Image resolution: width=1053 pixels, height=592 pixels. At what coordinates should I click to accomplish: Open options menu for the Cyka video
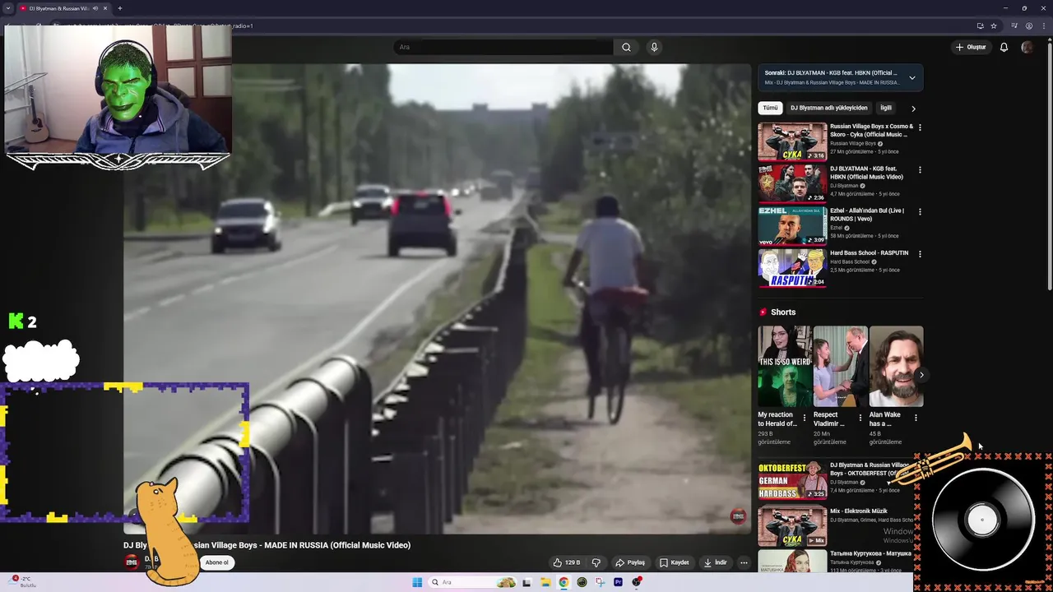(x=920, y=127)
